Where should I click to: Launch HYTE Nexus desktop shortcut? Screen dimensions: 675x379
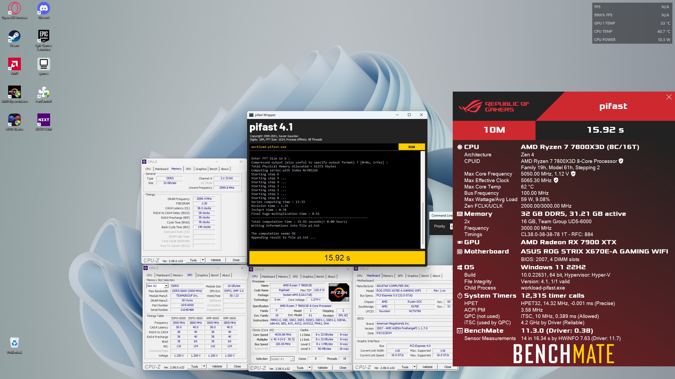pyautogui.click(x=15, y=122)
